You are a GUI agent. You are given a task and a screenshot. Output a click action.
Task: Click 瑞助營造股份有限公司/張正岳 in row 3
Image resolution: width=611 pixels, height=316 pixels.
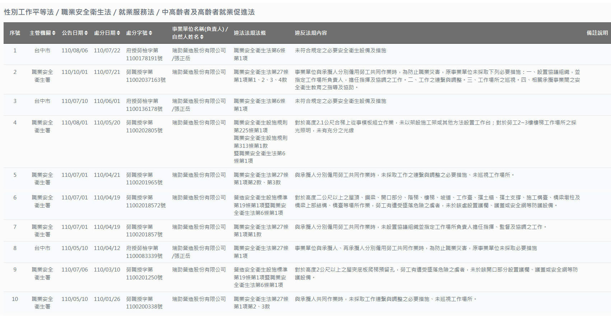point(199,105)
